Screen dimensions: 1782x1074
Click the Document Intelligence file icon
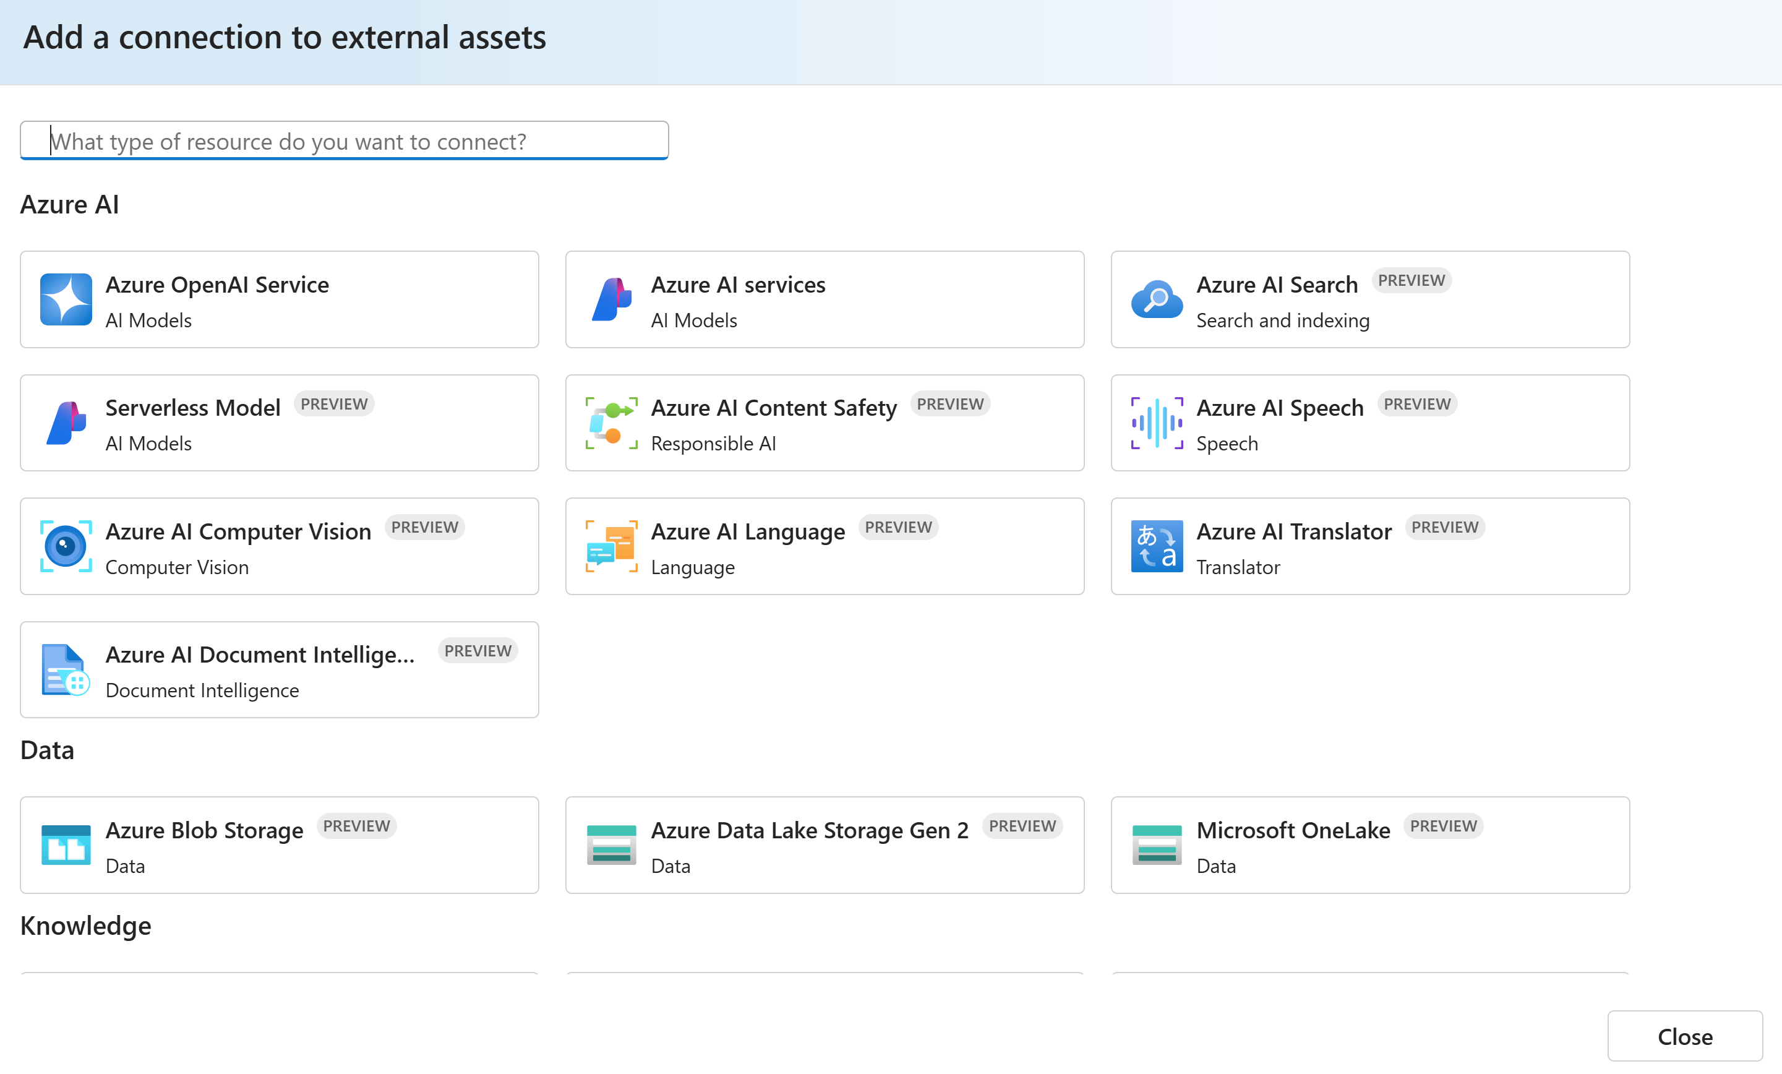(x=66, y=670)
